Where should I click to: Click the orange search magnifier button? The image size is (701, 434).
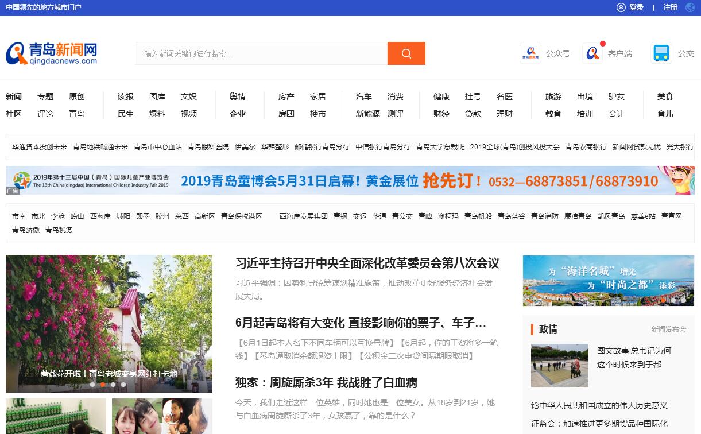(x=406, y=53)
